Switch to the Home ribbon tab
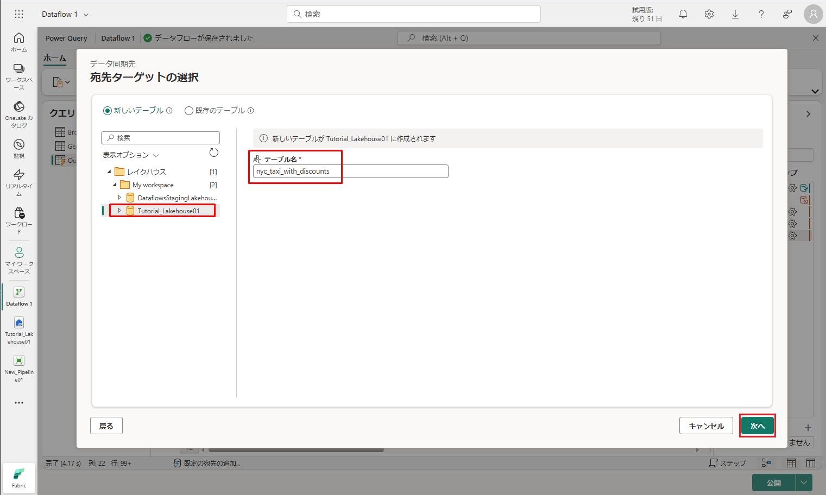Viewport: 826px width, 495px height. [x=55, y=59]
